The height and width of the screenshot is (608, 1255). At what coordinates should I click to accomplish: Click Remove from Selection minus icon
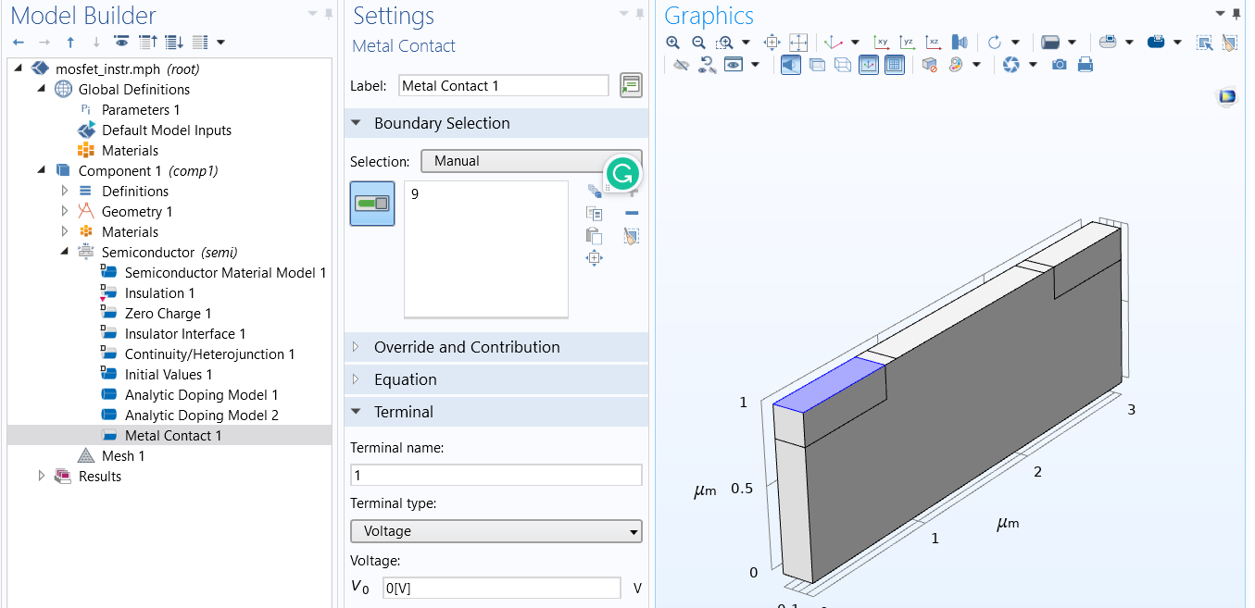click(x=632, y=213)
